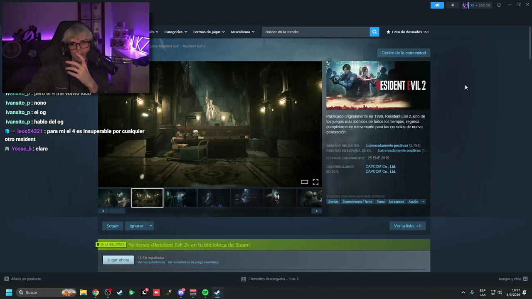
Task: Open the arrow dropdown beside Ignorar
Action: [151, 226]
